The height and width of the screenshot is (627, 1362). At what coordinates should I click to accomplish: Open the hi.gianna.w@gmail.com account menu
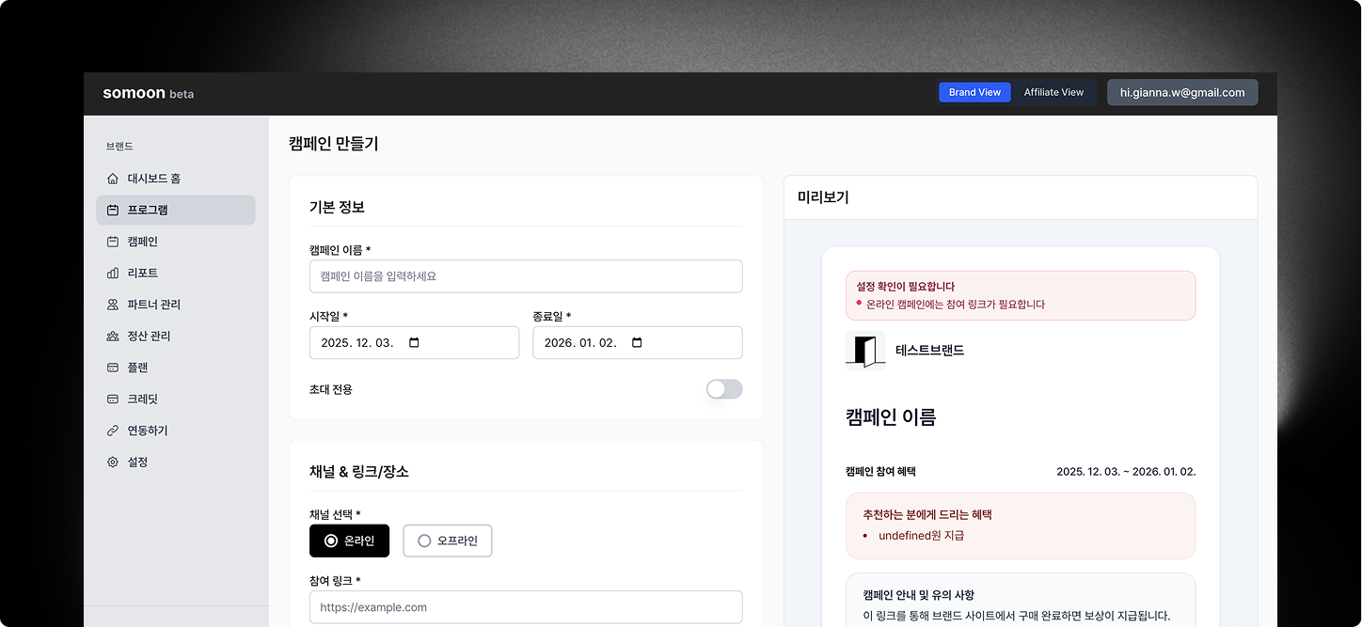1182,93
